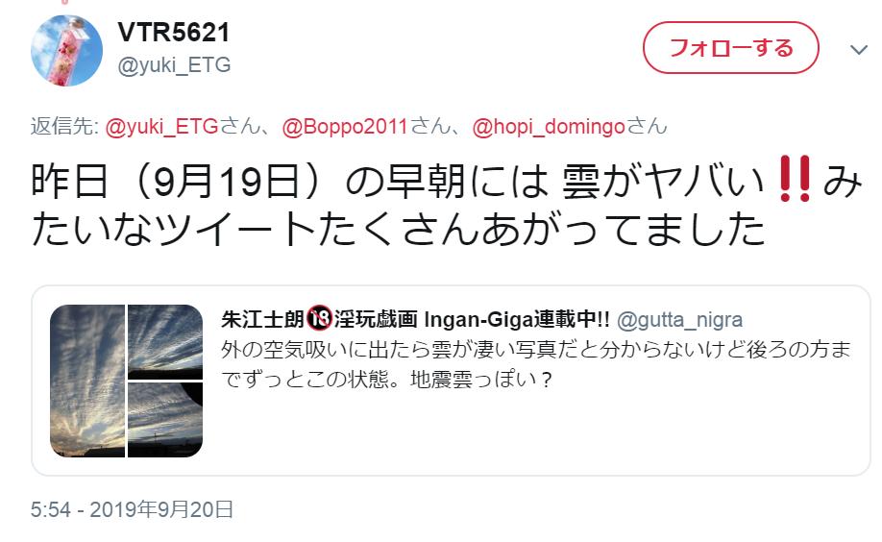The image size is (882, 542).
Task: Open the @gutta_nigra handle in quote
Action: 679,320
